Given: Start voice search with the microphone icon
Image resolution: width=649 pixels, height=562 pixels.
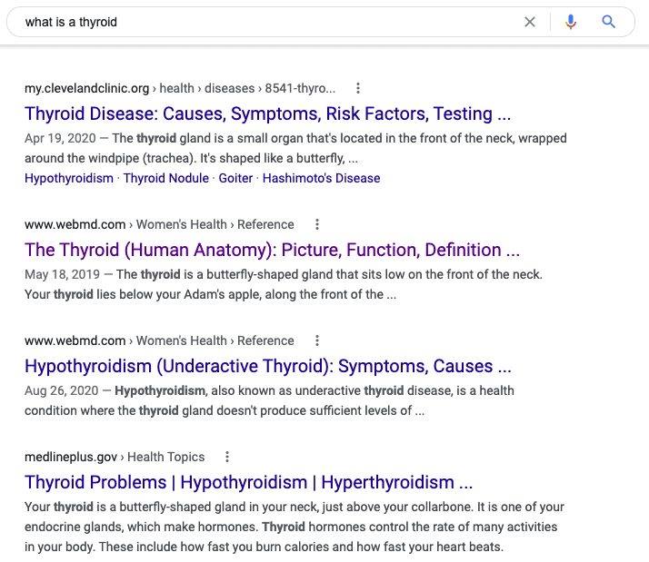Looking at the screenshot, I should click(571, 22).
